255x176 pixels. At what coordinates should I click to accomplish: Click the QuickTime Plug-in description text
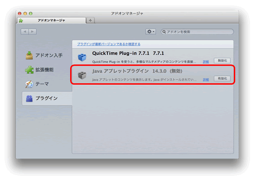pyautogui.click(x=144, y=62)
